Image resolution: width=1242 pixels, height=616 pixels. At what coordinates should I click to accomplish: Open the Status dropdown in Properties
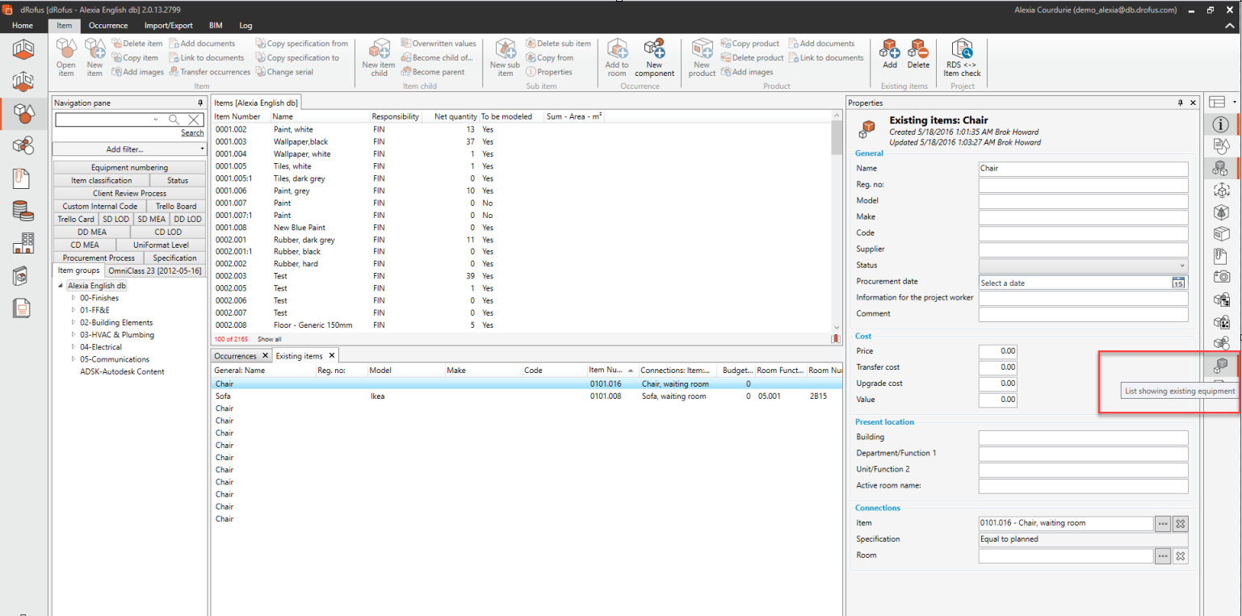point(1083,266)
